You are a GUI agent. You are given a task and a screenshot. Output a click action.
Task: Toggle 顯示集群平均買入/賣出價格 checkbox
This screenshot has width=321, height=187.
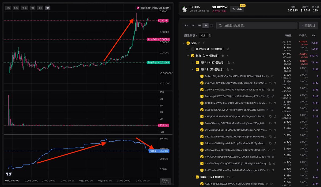[x=138, y=8]
